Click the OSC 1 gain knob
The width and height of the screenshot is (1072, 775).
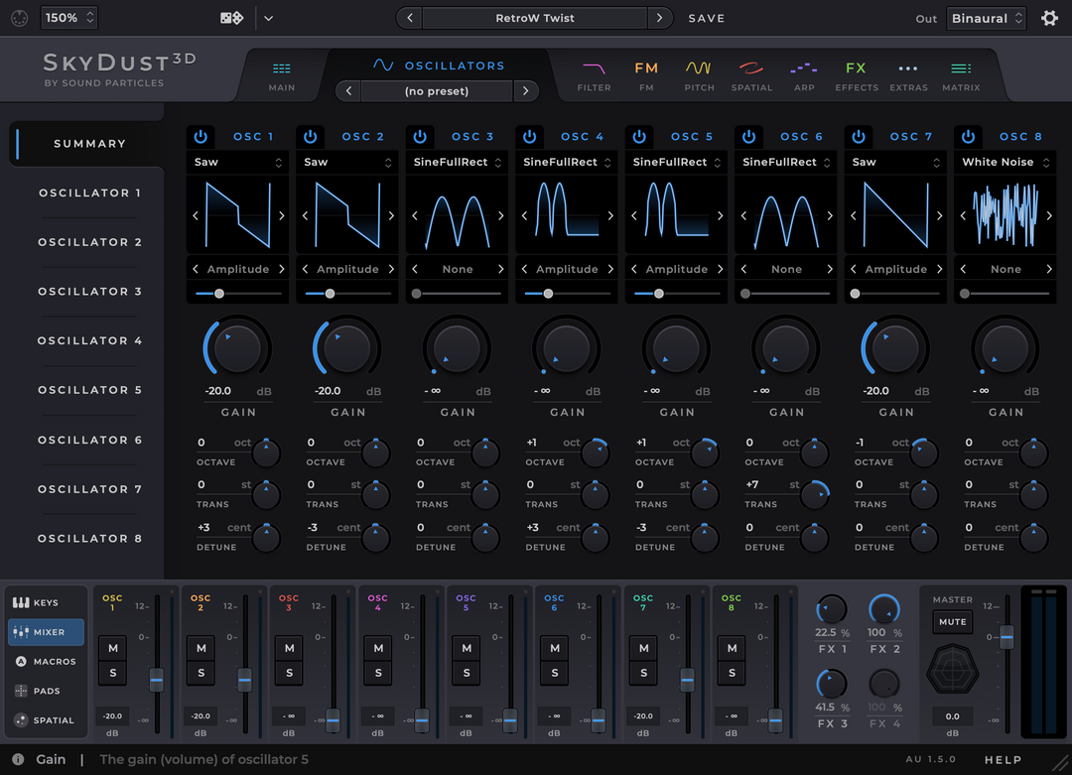coord(237,347)
